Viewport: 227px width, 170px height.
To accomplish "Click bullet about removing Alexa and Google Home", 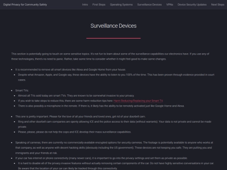I will (x=71, y=70).
